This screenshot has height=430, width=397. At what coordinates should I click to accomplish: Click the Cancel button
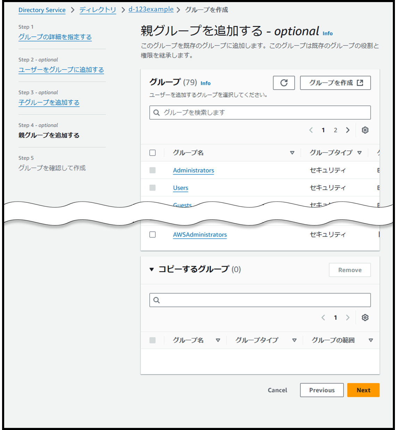(x=278, y=390)
